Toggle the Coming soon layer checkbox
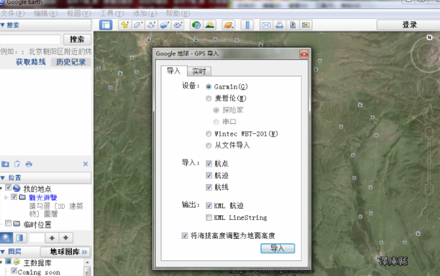Viewport: 440px width, 276px height. click(x=14, y=271)
